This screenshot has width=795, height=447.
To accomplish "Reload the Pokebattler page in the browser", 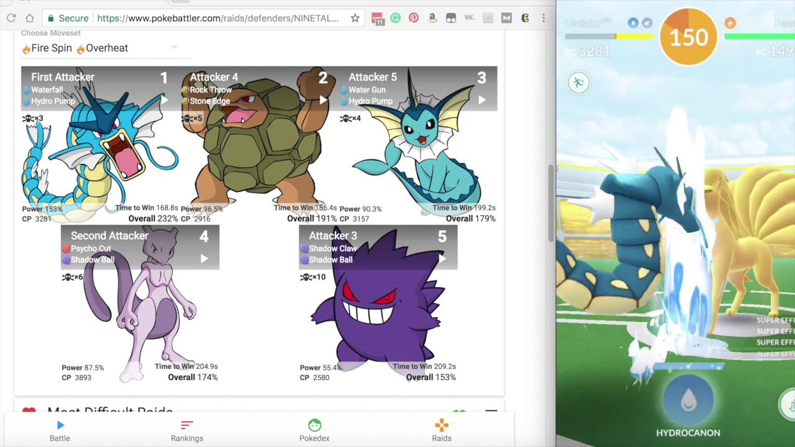I will point(11,18).
